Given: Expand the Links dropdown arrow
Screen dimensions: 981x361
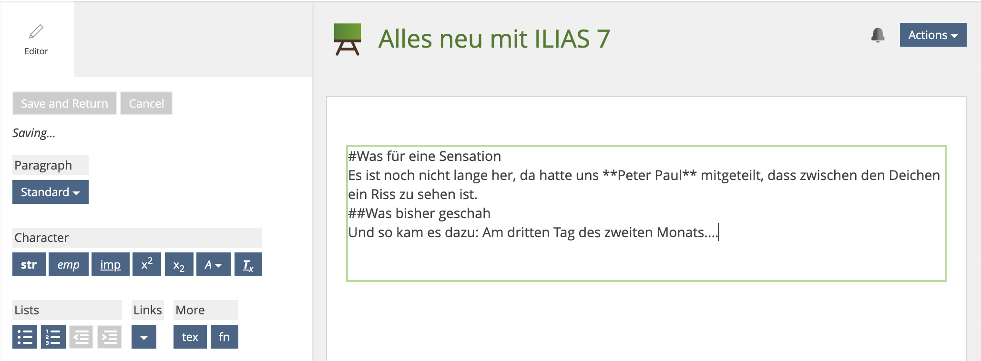Looking at the screenshot, I should pyautogui.click(x=143, y=337).
